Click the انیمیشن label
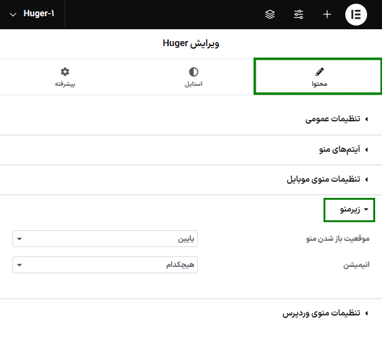The height and width of the screenshot is (346, 382). (x=356, y=265)
